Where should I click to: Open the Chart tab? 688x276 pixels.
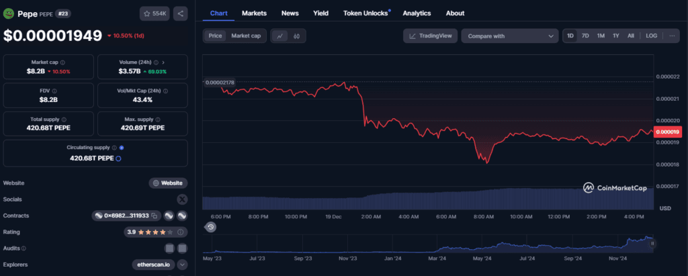point(218,13)
